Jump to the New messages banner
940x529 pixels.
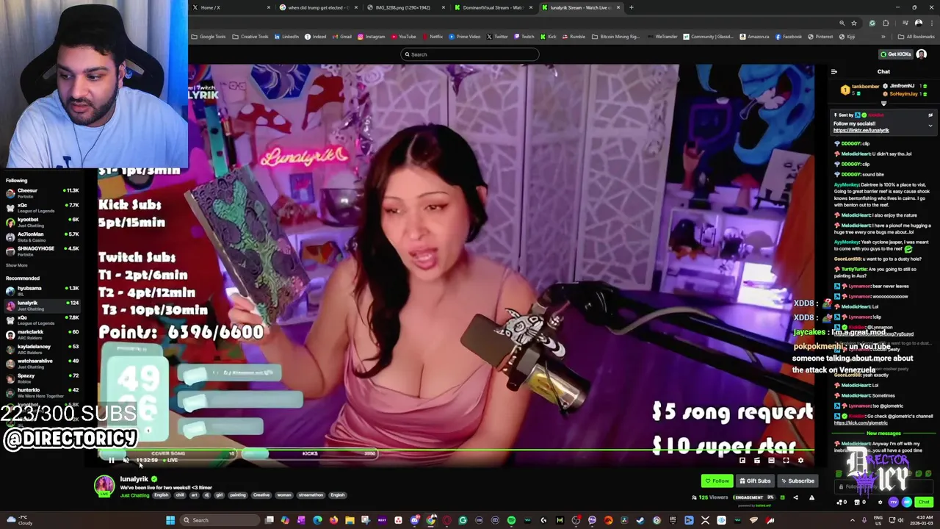[883, 433]
